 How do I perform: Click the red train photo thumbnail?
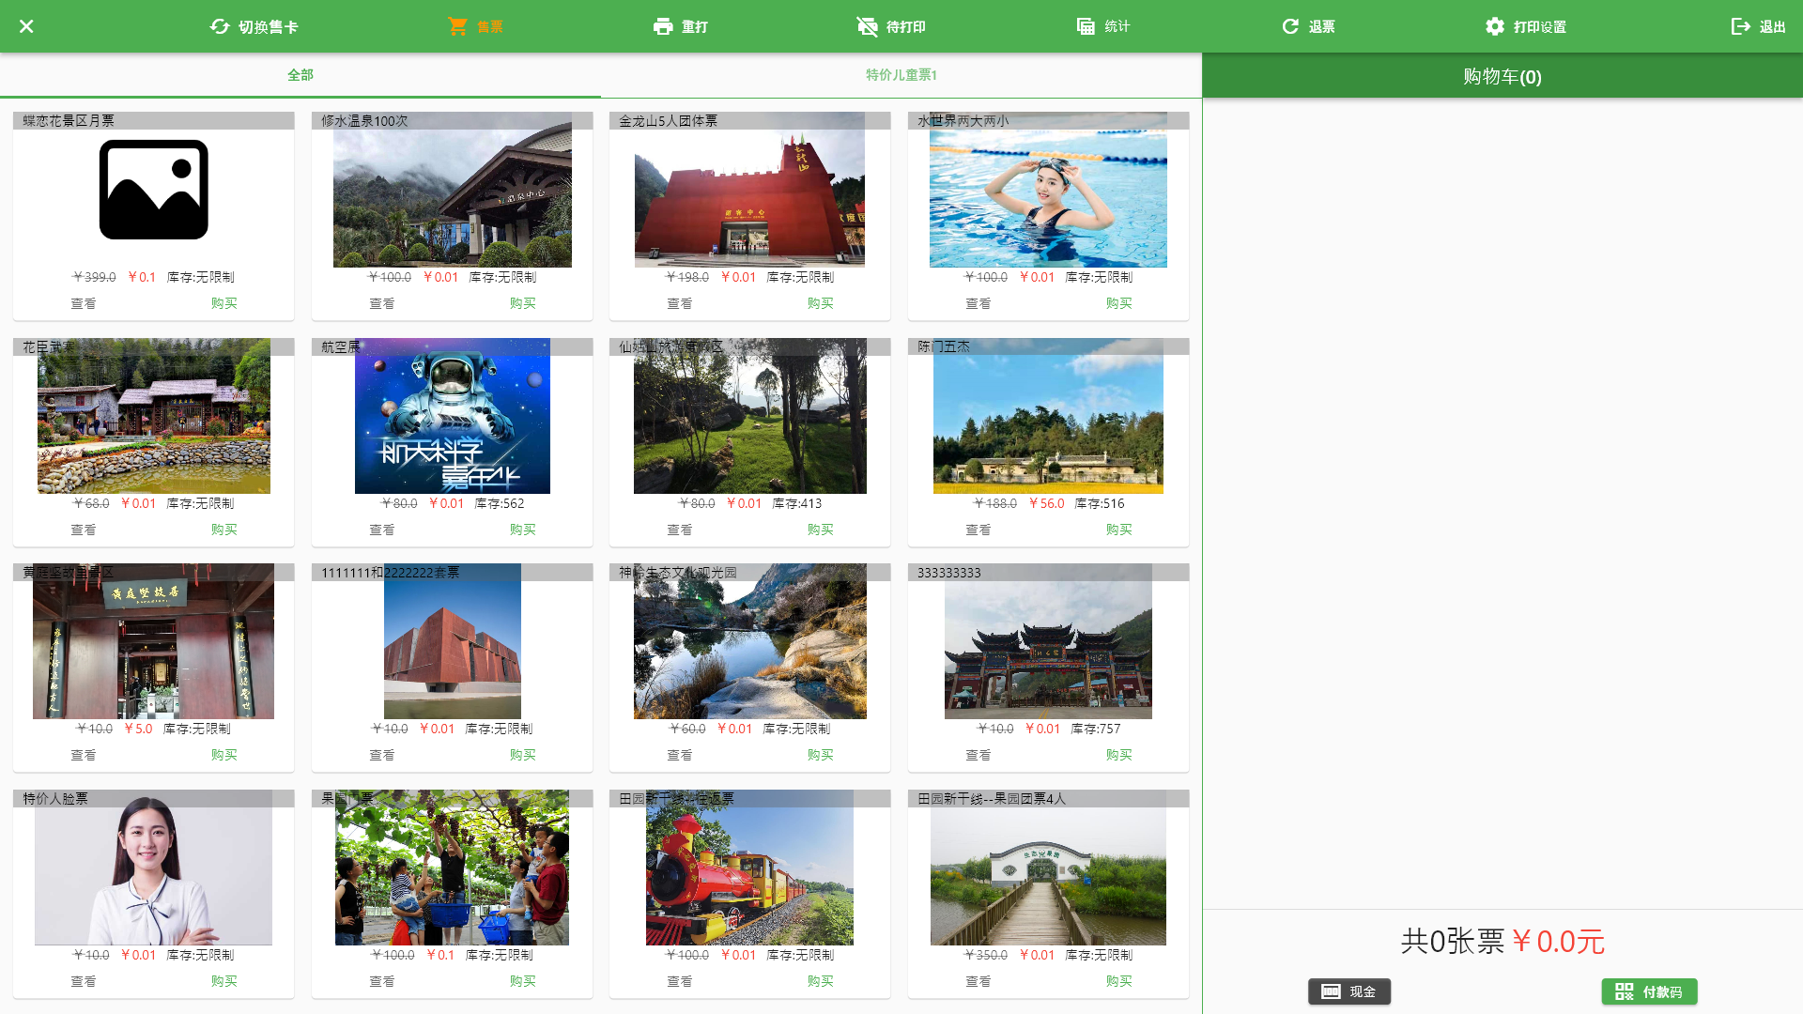click(749, 868)
